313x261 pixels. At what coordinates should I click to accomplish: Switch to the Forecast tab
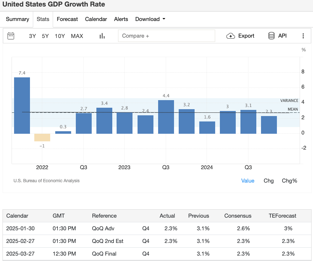tap(67, 19)
